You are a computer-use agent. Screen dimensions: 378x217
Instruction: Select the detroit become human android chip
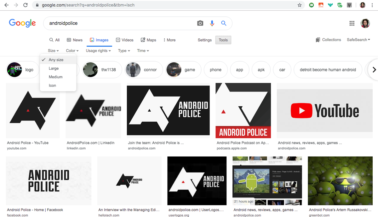(328, 70)
